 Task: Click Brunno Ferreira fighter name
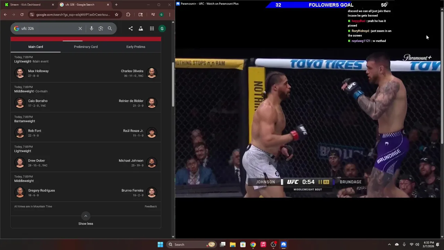click(x=133, y=190)
